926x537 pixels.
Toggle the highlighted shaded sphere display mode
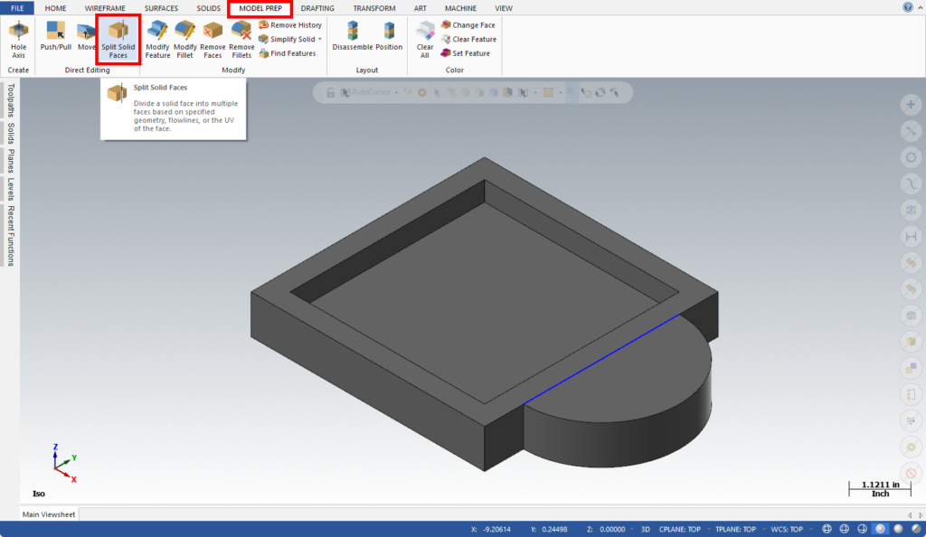click(x=881, y=530)
